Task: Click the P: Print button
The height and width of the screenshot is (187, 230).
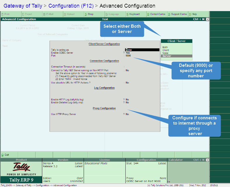Action: point(11,14)
